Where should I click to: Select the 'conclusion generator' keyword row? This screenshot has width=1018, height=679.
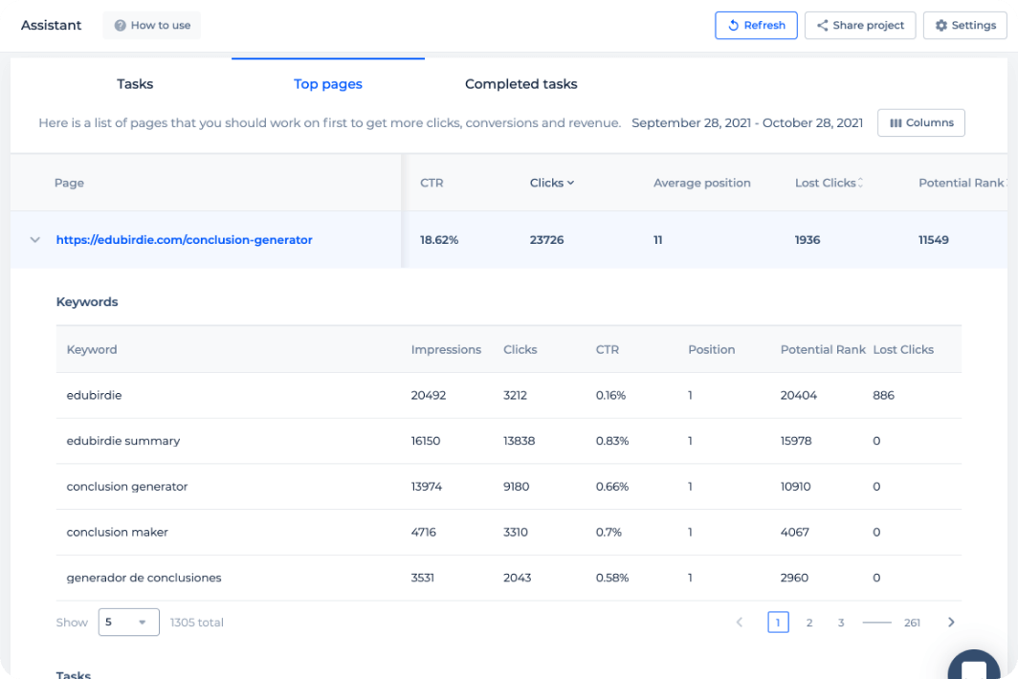coord(508,486)
